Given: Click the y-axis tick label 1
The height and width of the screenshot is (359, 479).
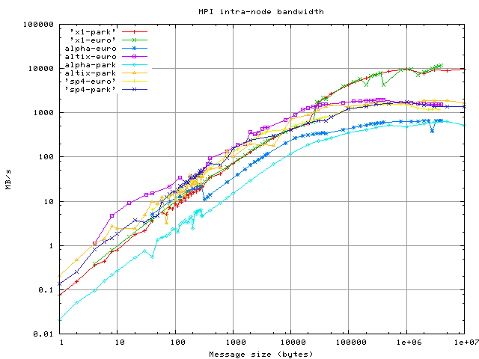Looking at the screenshot, I should click(52, 246).
